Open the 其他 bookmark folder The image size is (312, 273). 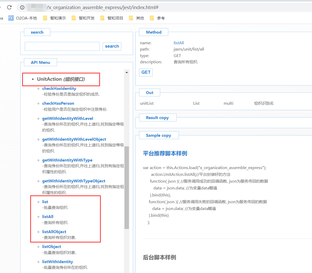click(137, 18)
